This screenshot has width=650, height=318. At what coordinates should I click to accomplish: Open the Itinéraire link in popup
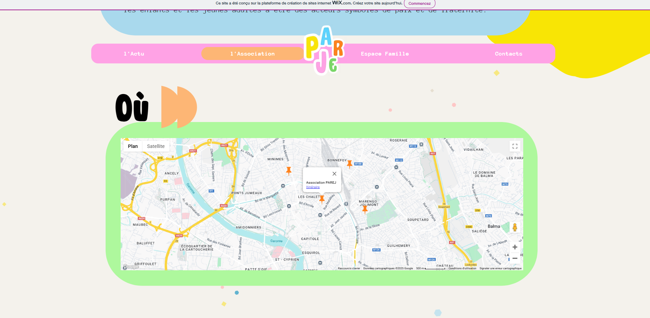[313, 187]
